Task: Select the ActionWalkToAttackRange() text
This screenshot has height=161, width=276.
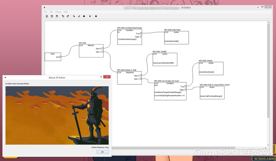Action: (x=211, y=96)
